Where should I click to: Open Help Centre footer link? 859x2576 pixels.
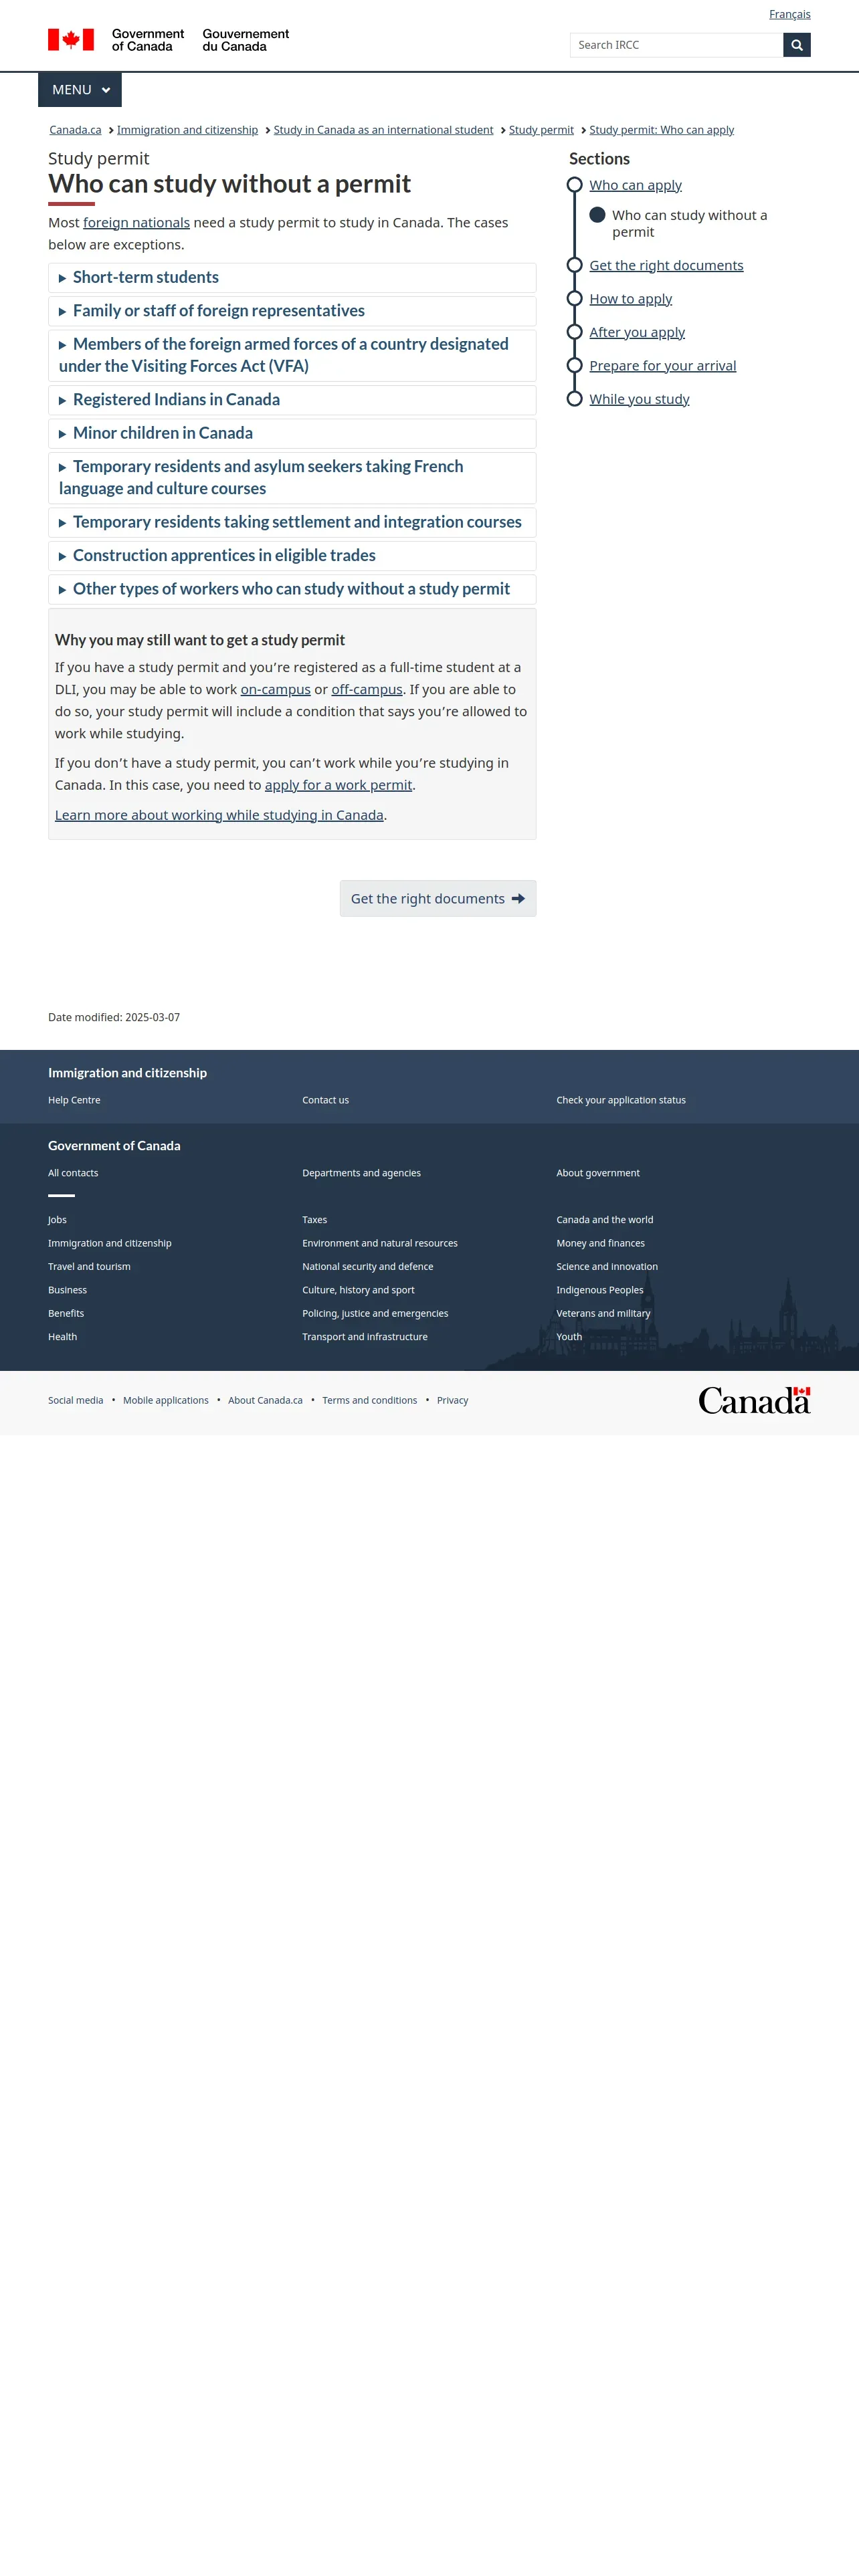click(74, 1100)
